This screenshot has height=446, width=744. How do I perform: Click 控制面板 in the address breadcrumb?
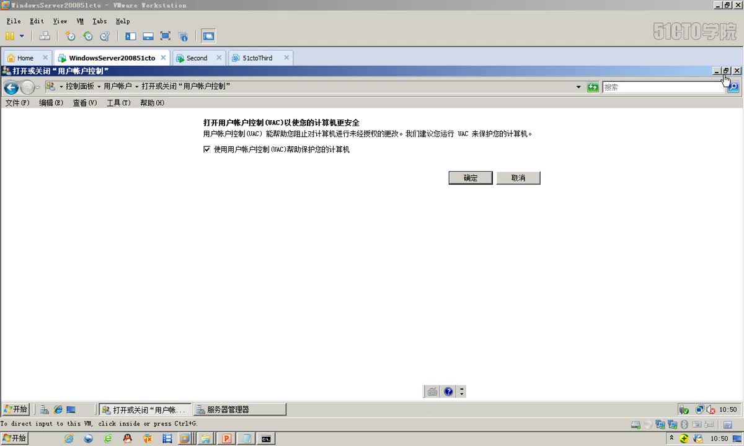click(80, 87)
